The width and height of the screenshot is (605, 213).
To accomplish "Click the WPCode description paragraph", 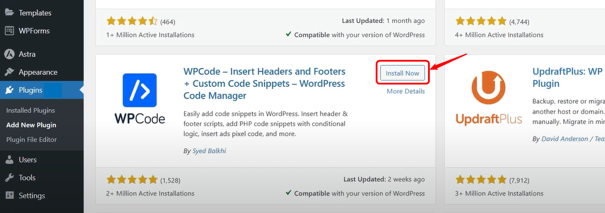I will (266, 124).
